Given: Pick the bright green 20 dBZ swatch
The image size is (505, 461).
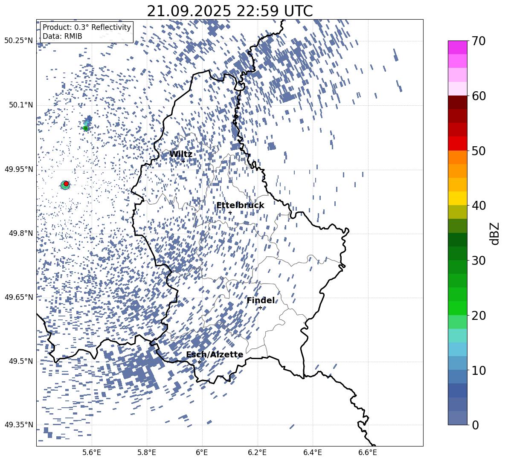Looking at the screenshot, I should click(x=457, y=308).
